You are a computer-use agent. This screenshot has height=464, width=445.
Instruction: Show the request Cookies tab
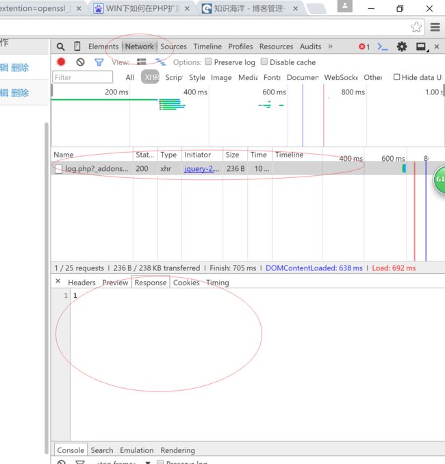pos(186,283)
